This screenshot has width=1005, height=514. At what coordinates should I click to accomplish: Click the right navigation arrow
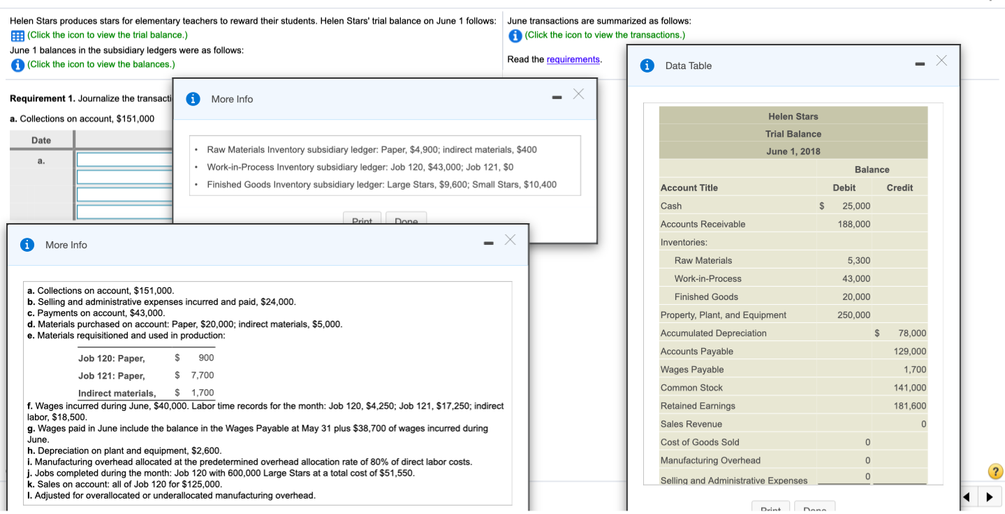coord(990,497)
